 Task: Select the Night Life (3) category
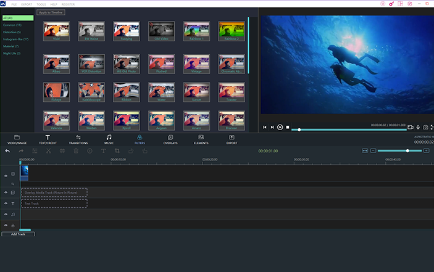12,53
